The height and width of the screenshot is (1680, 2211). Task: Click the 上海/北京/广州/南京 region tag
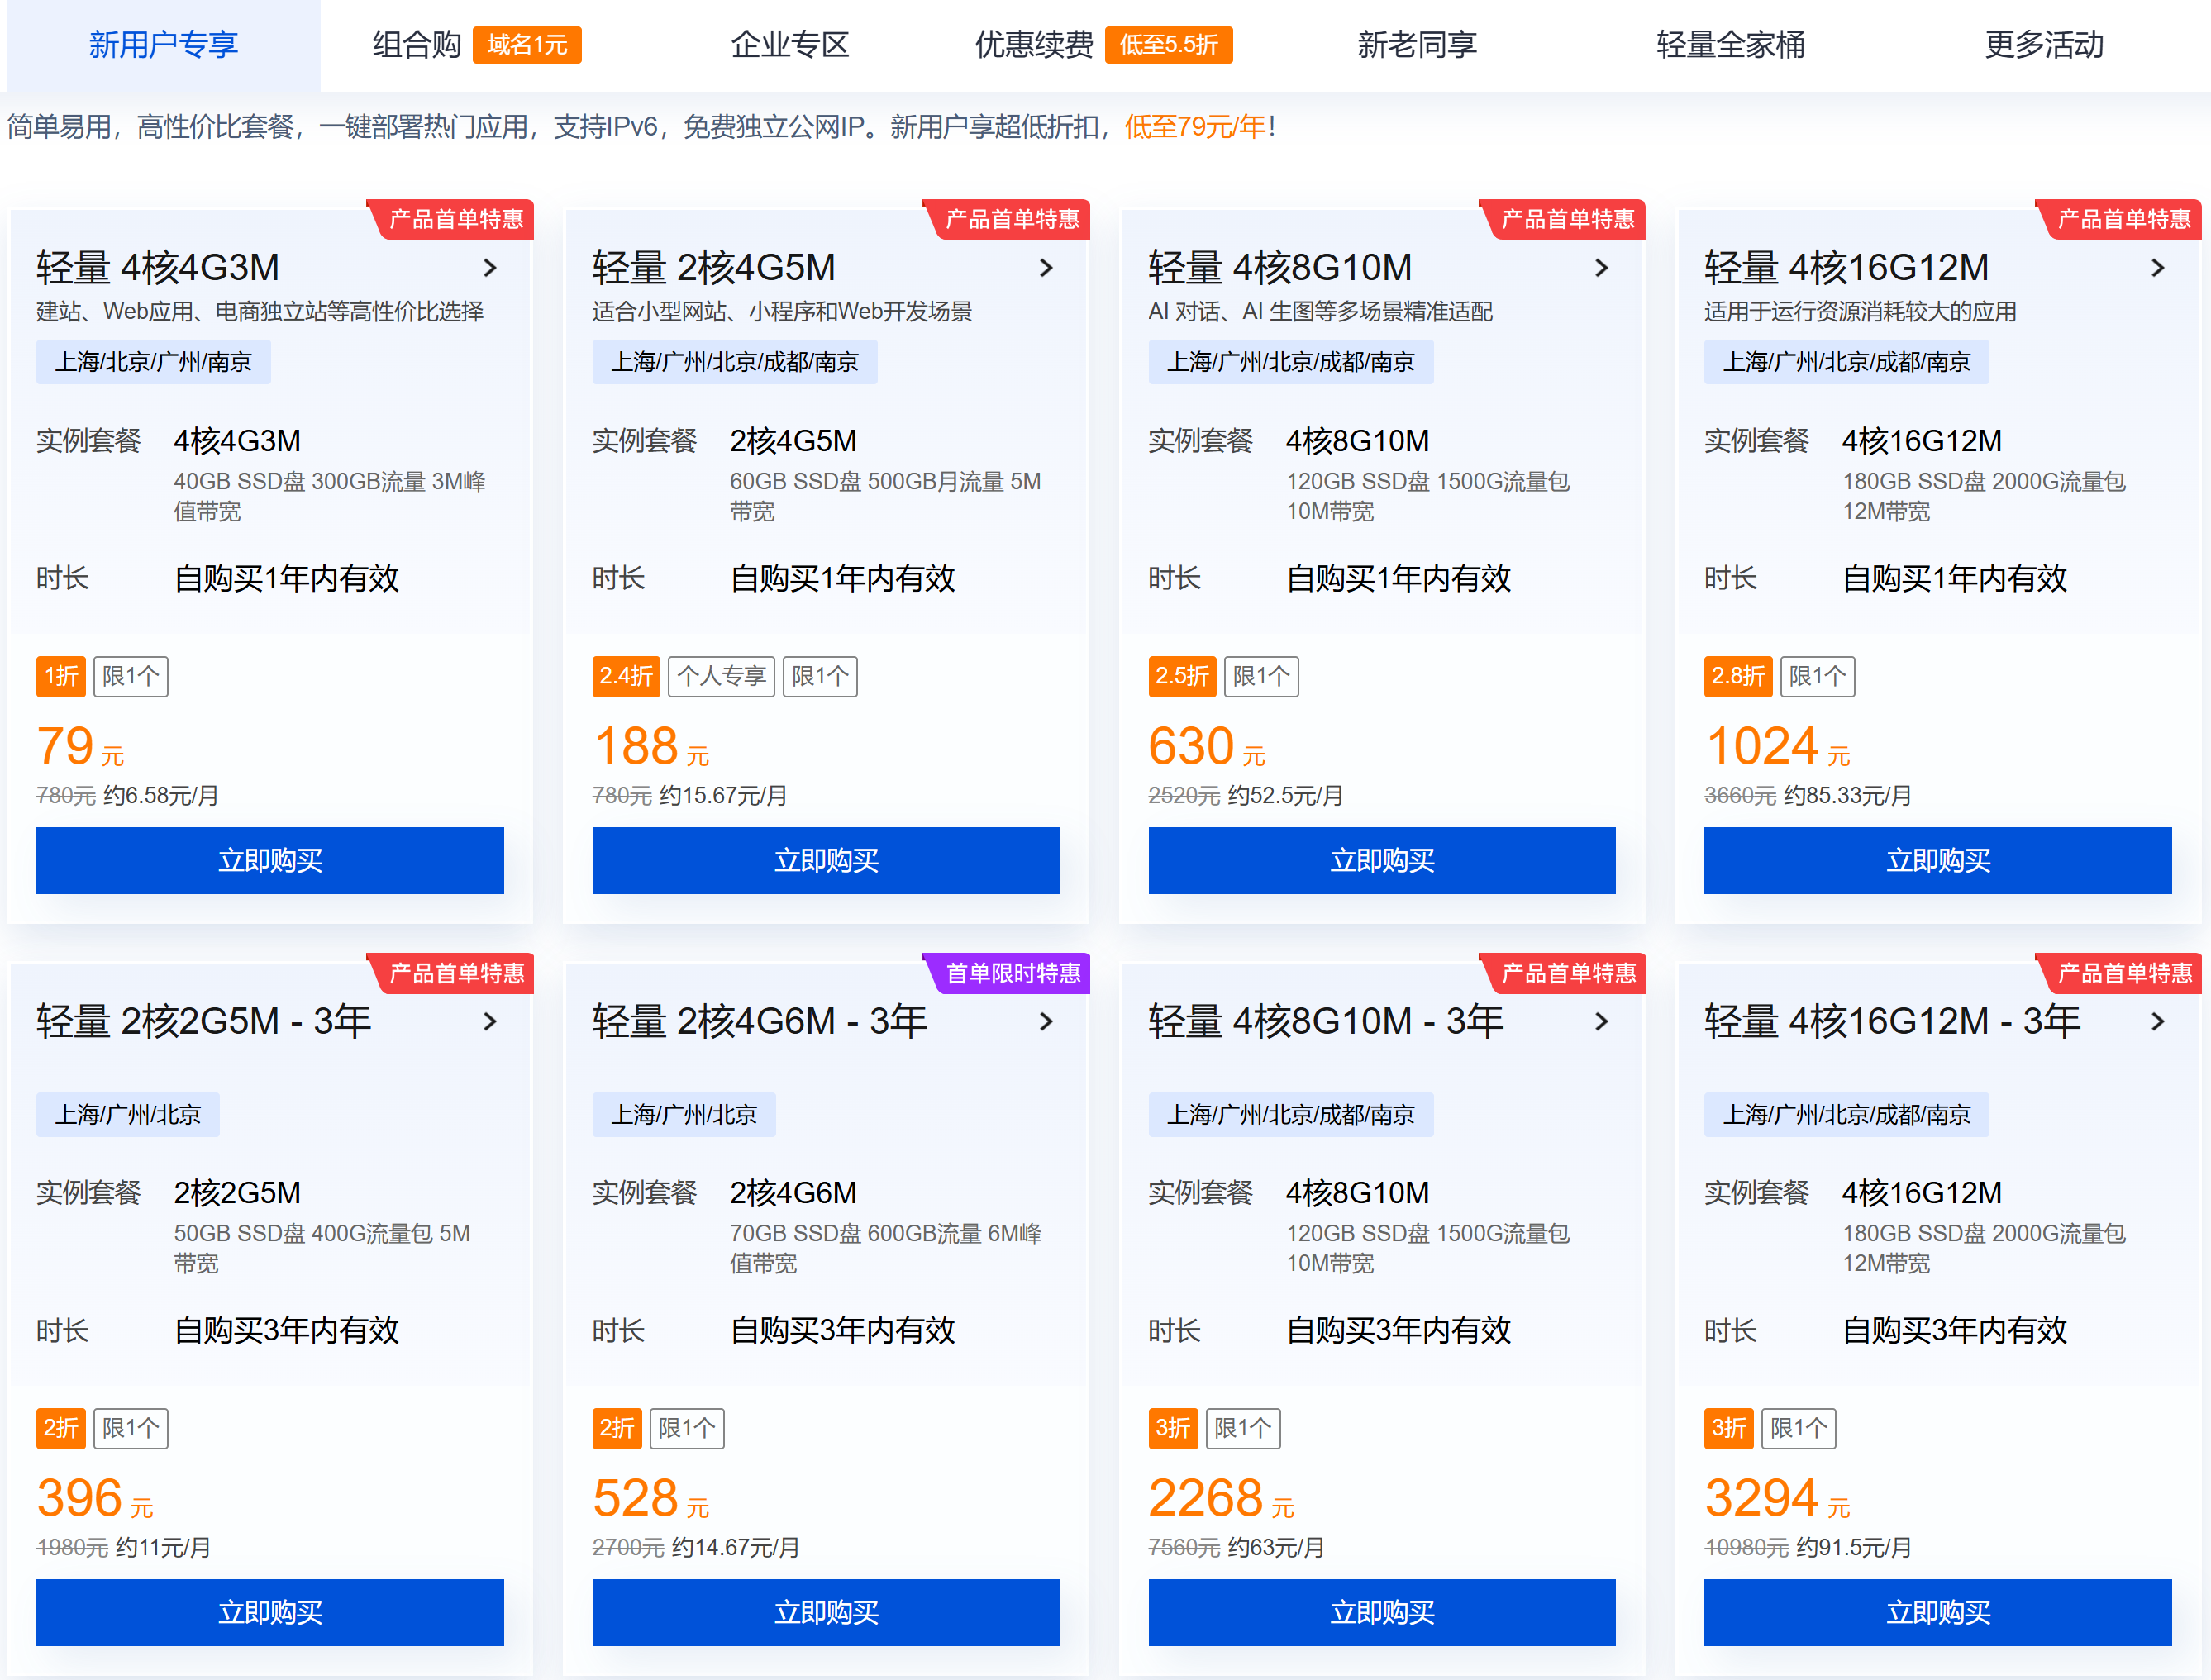click(x=153, y=362)
